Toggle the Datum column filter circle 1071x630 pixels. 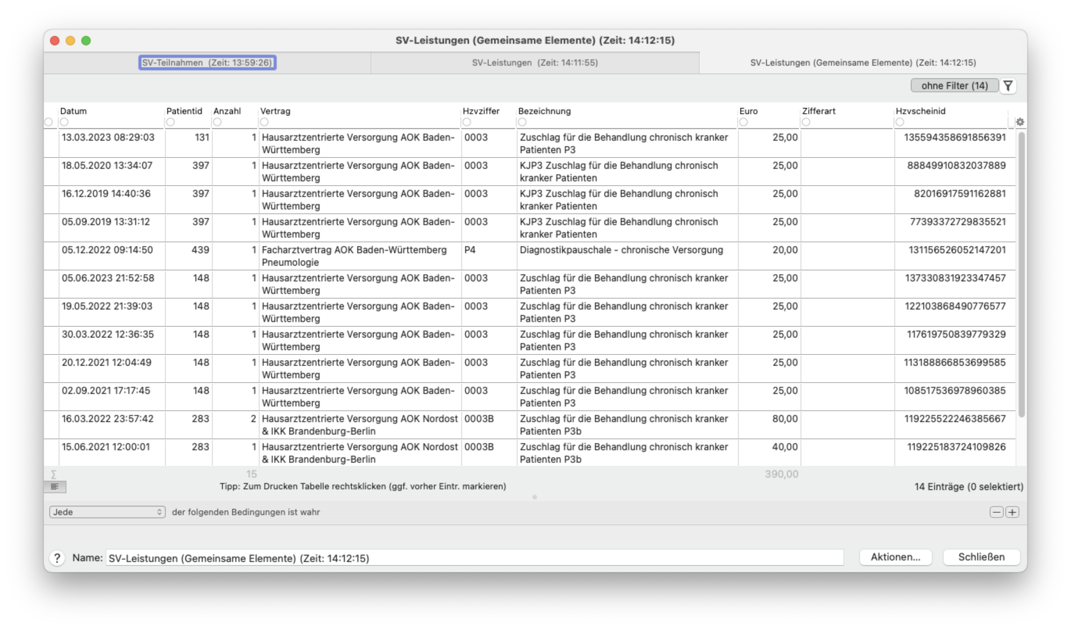pyautogui.click(x=64, y=122)
